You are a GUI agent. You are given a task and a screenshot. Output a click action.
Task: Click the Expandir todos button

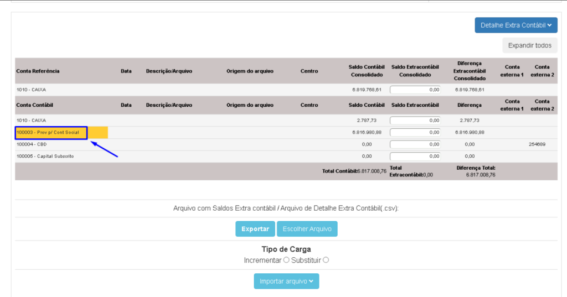pyautogui.click(x=529, y=45)
